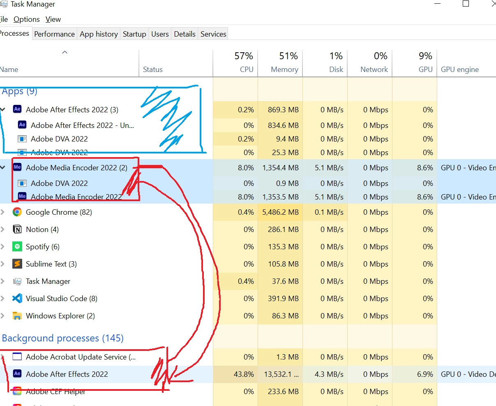Click the Adobe After Effects 2022 (3) app icon
Image resolution: width=496 pixels, height=406 pixels.
17,109
